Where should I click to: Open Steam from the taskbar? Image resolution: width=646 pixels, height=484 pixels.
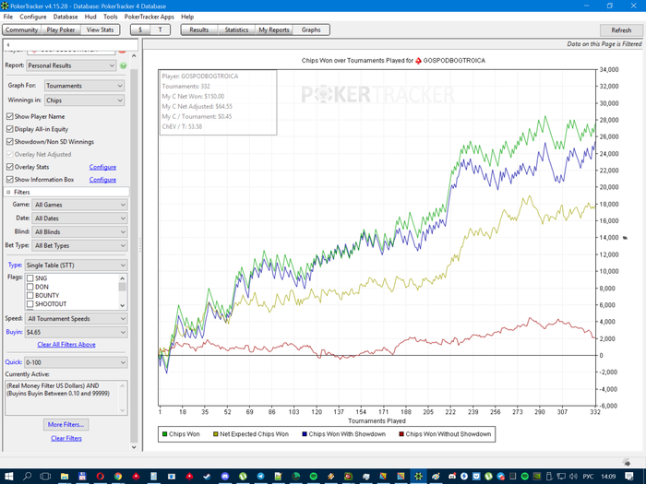click(x=207, y=477)
